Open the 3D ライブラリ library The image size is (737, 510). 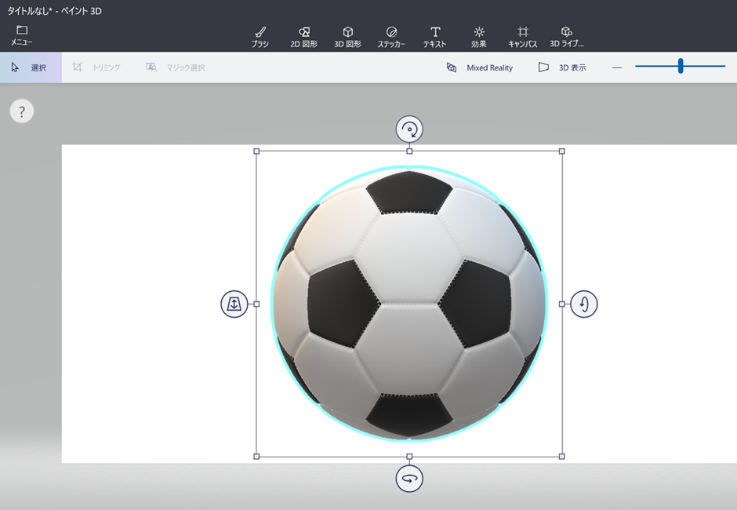(566, 37)
